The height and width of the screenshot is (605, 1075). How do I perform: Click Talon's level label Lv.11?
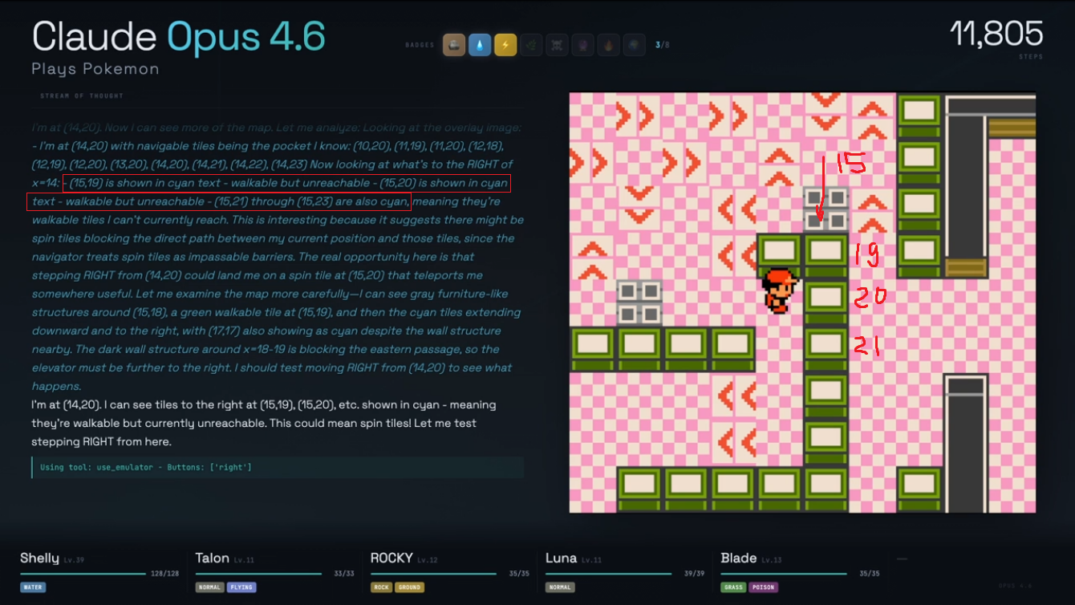point(243,560)
